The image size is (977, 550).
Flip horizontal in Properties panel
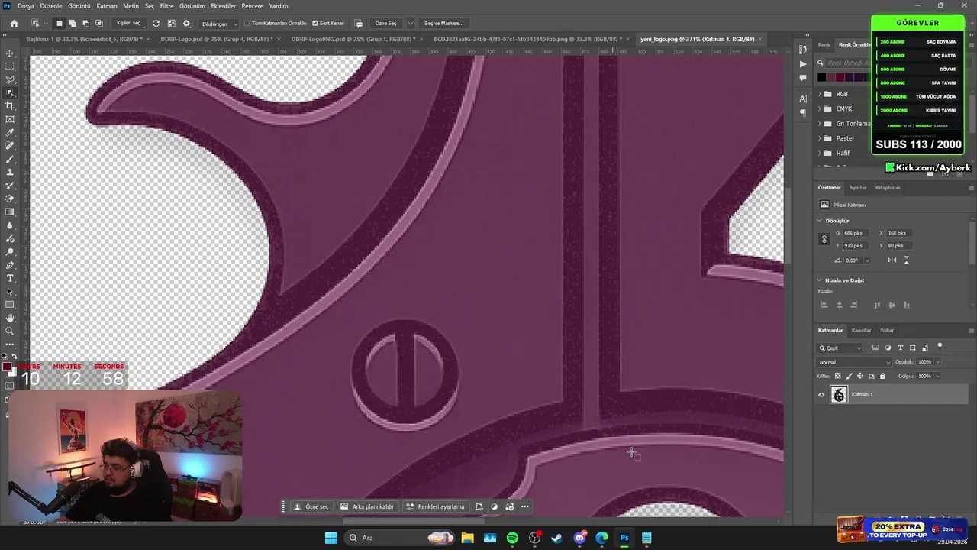[892, 260]
